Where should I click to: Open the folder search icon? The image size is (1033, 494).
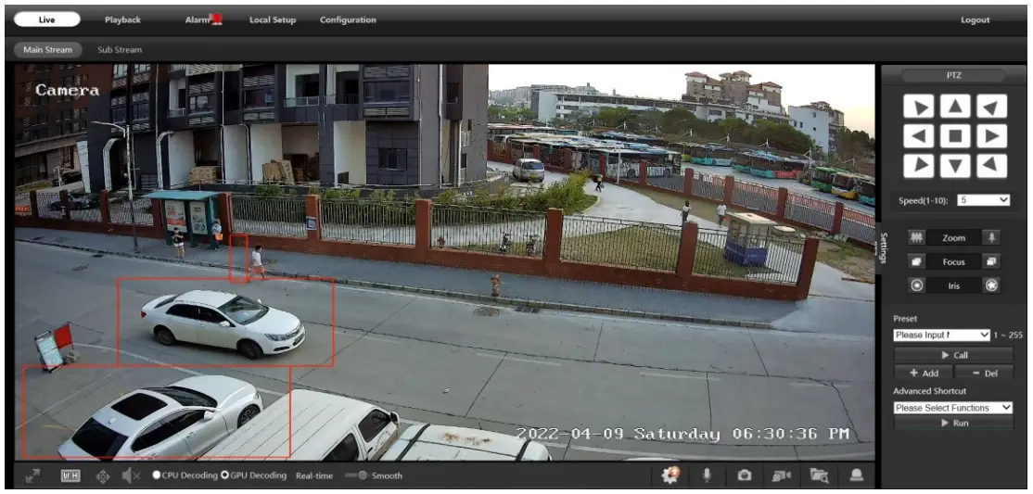coord(820,475)
